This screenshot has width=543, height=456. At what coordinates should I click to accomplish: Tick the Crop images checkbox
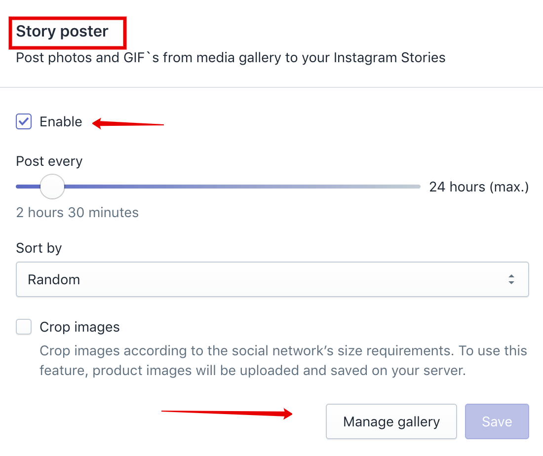24,327
